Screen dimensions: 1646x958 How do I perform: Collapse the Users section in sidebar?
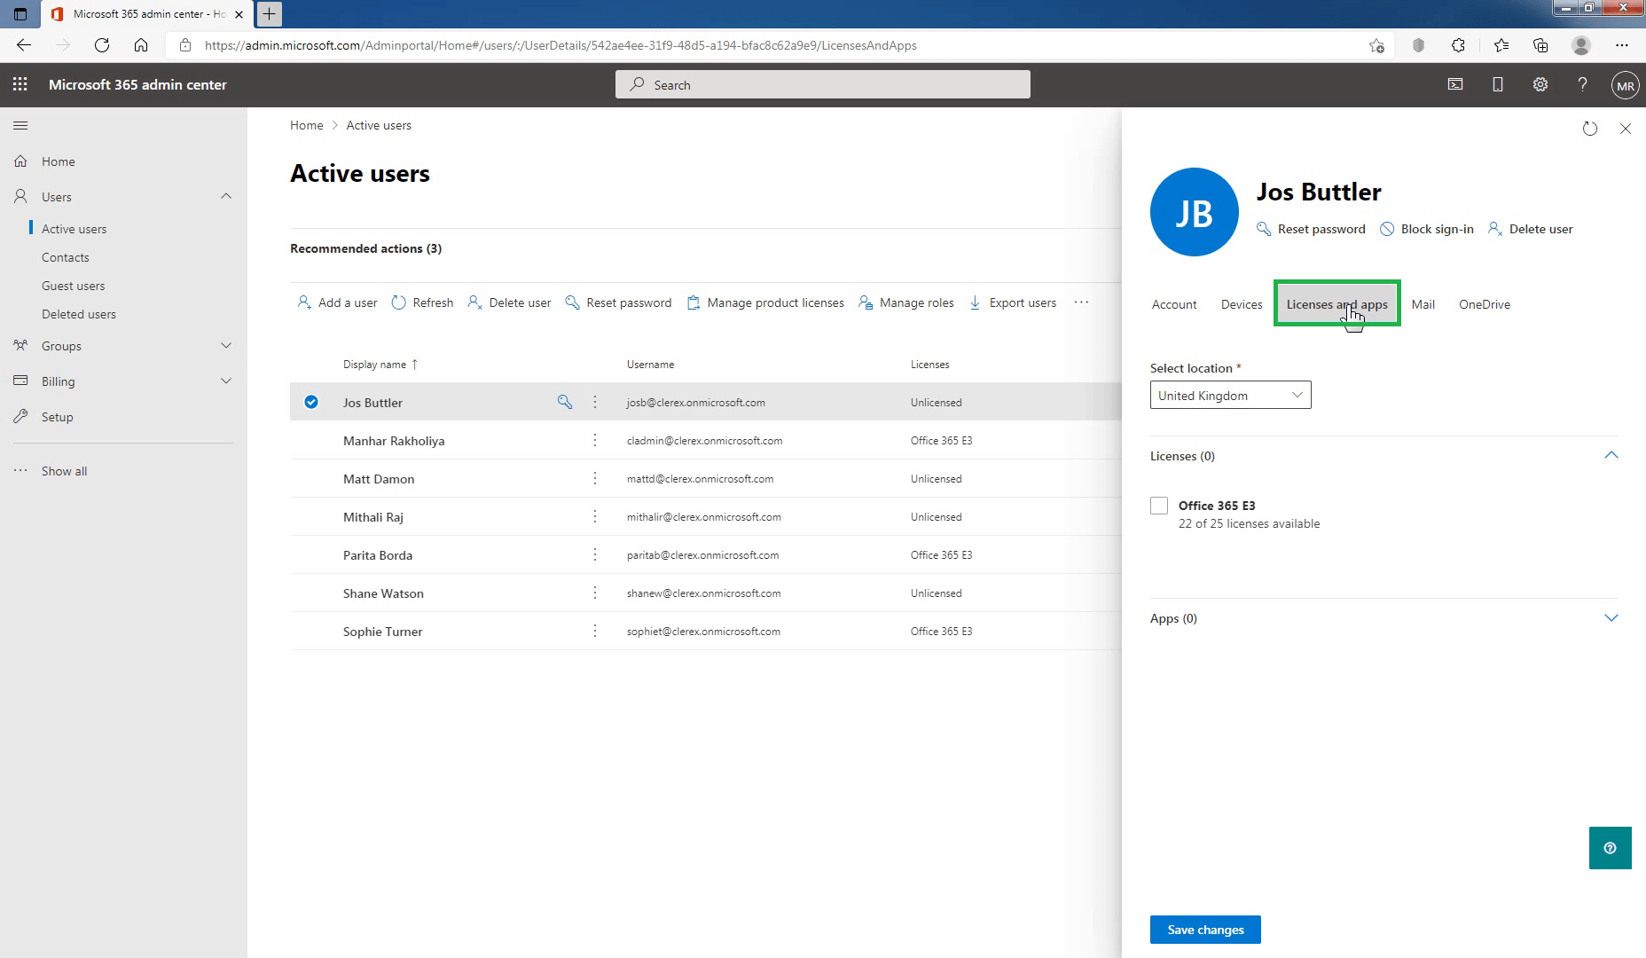click(226, 196)
